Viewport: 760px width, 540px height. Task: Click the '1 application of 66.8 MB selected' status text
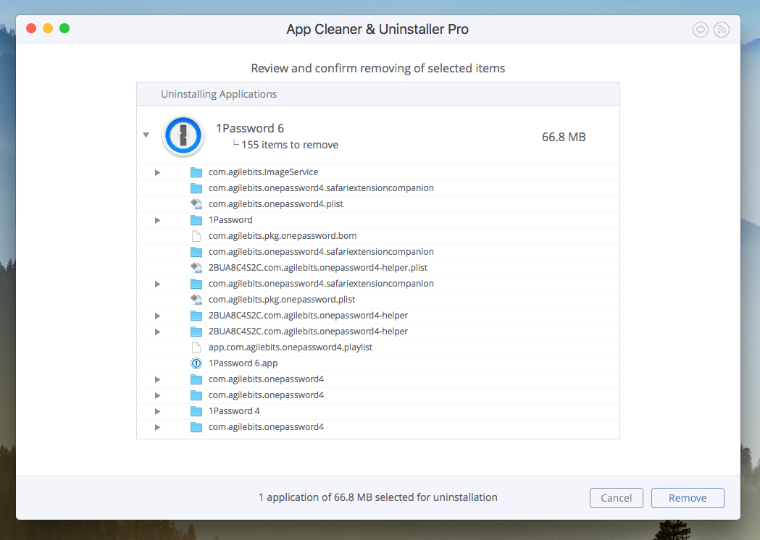[378, 497]
